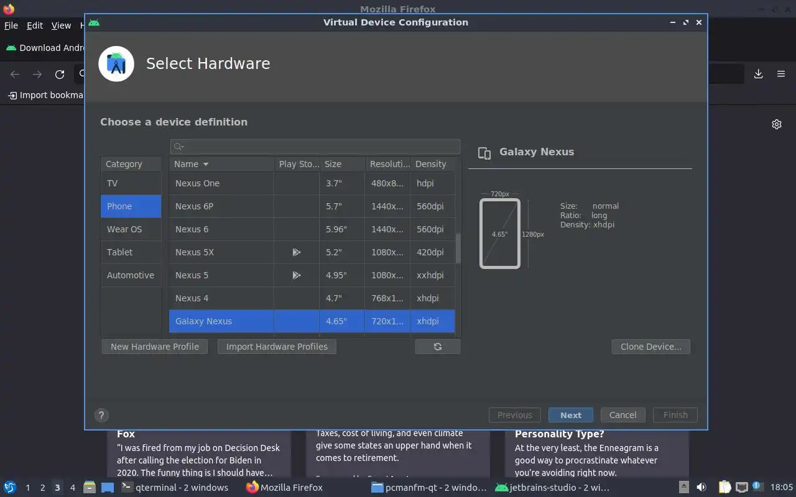Switch to workspace 4 in taskbar pager
This screenshot has height=497, width=796.
[x=73, y=488]
